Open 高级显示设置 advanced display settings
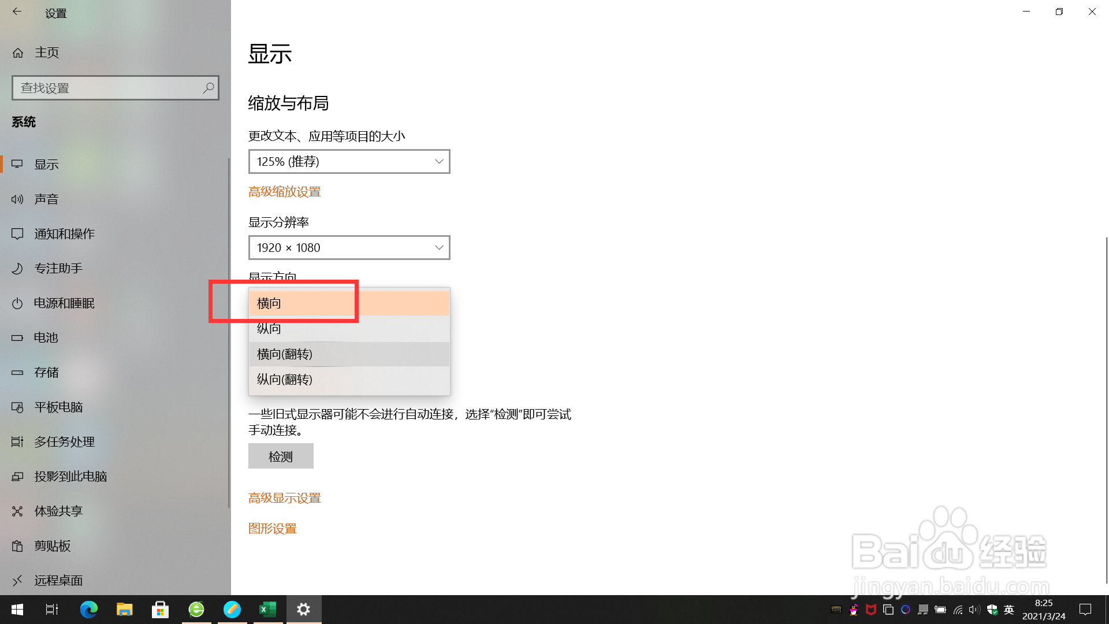Viewport: 1109px width, 624px height. (x=284, y=497)
